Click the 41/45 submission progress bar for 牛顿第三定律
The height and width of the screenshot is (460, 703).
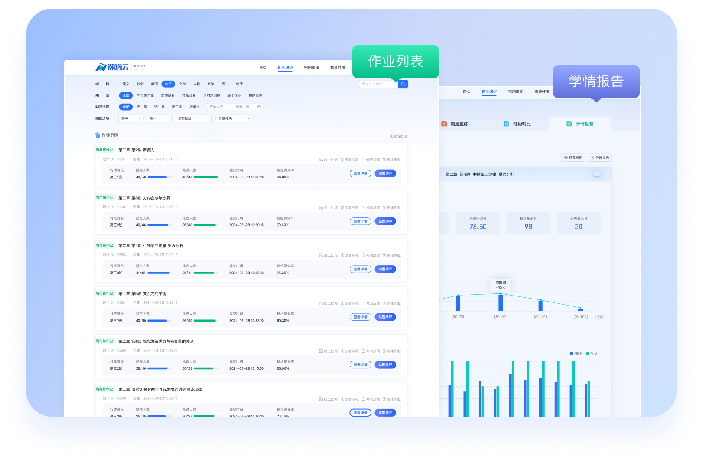159,273
